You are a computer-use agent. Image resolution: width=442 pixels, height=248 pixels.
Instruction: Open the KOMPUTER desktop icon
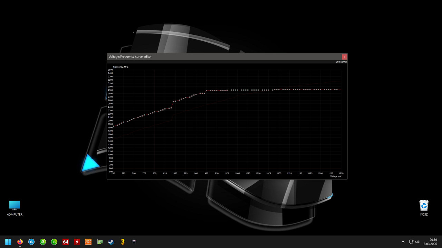[x=15, y=208]
